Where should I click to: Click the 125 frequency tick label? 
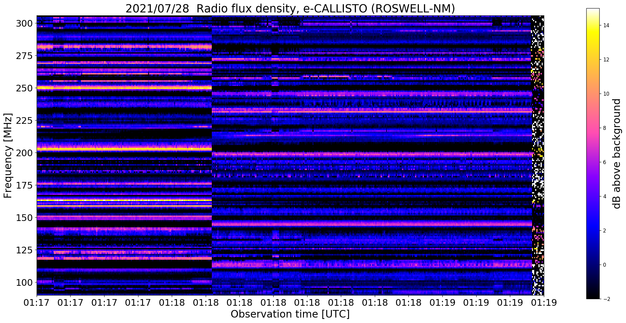[25, 250]
